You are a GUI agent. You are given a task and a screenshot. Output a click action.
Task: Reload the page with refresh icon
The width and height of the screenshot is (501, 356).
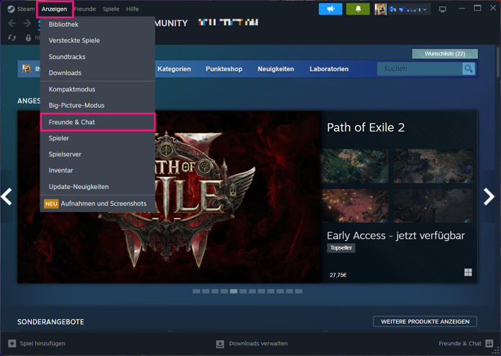pos(12,37)
